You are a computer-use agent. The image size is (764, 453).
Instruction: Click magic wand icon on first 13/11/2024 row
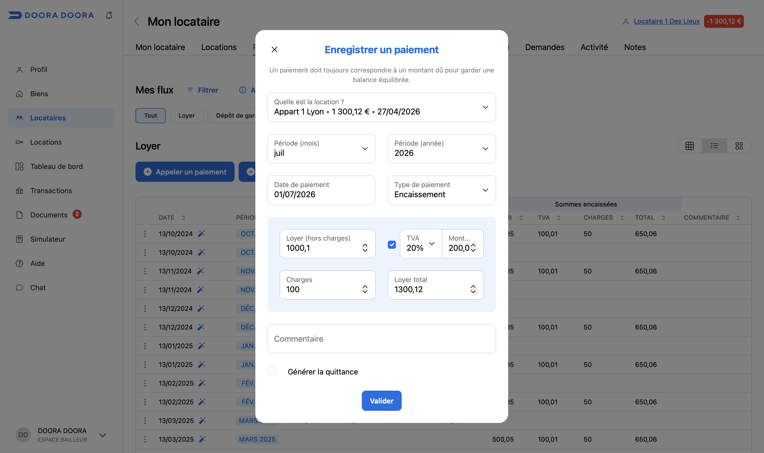(200, 271)
